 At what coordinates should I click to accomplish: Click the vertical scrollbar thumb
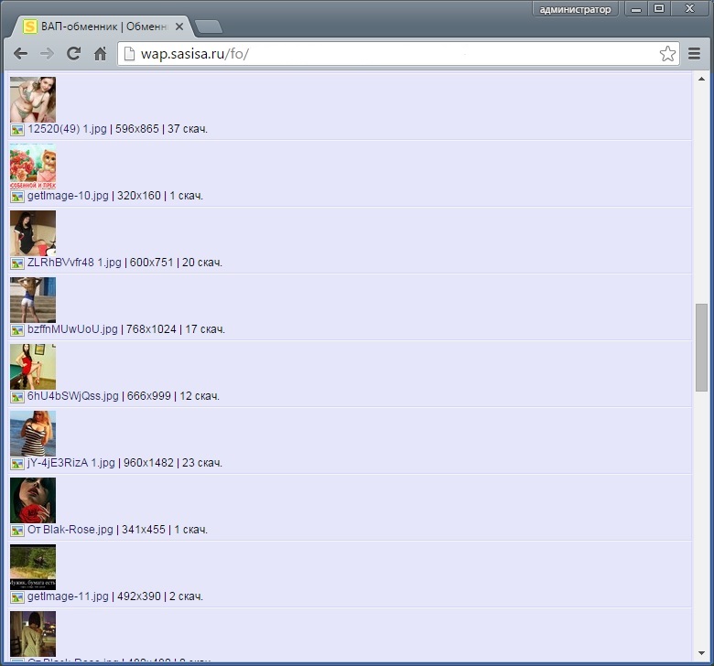701,348
